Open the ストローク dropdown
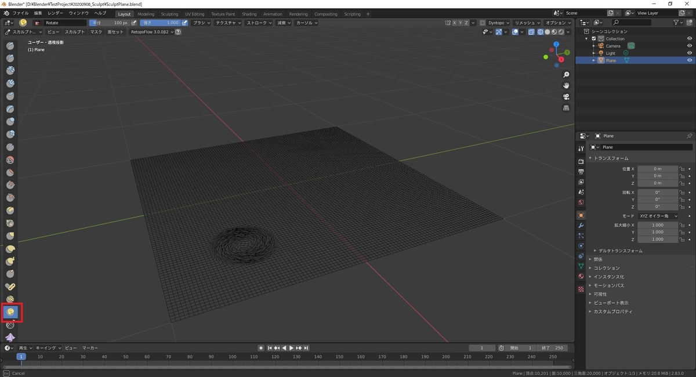The width and height of the screenshot is (696, 377). pos(259,23)
